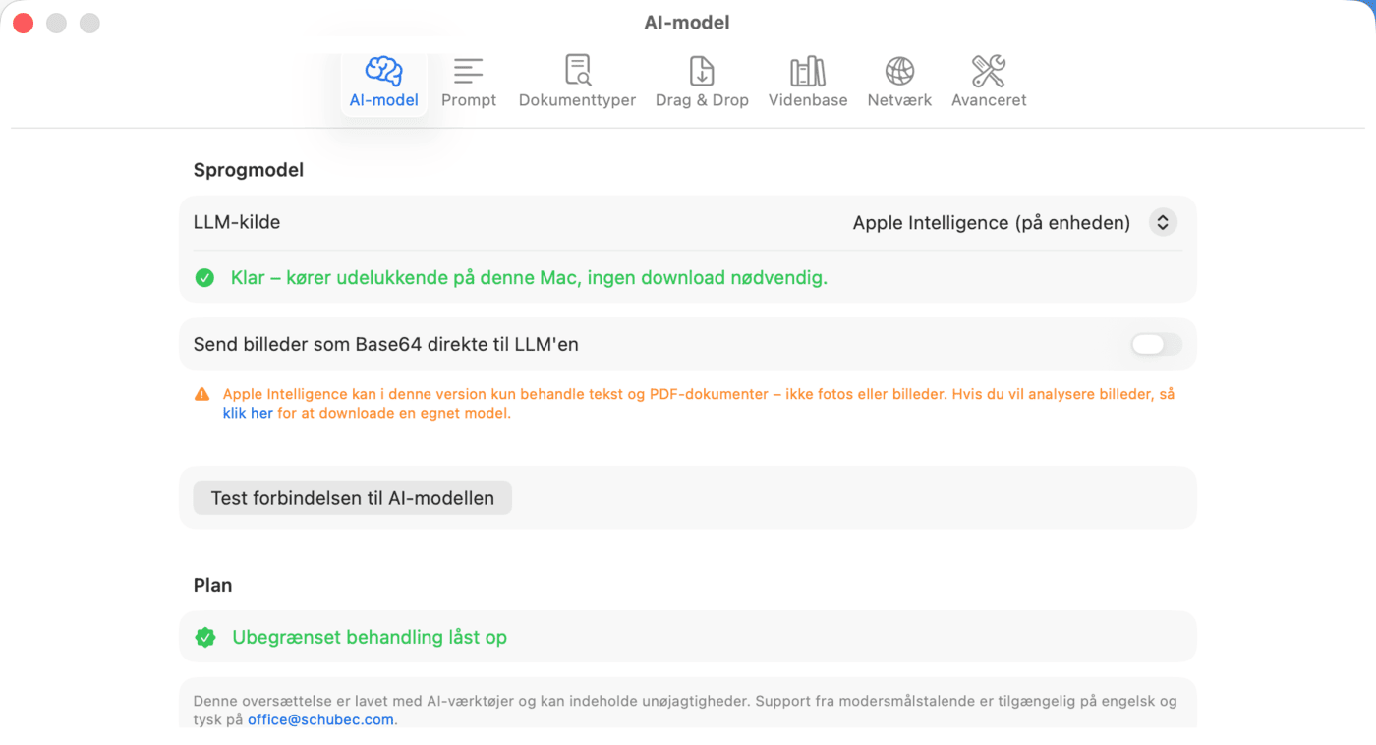Follow the 'klik her' download link
1376x745 pixels.
coord(248,414)
